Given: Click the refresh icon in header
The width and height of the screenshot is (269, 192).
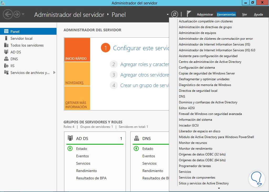Looking at the screenshot, I should 175,14.
